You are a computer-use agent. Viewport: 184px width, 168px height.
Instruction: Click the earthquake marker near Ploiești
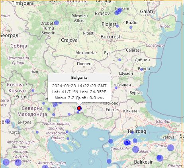point(117,26)
